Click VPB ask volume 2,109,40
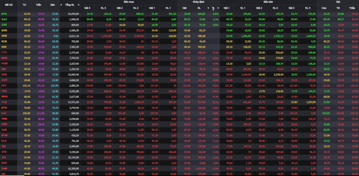The width and height of the screenshot is (359, 176). (278, 74)
